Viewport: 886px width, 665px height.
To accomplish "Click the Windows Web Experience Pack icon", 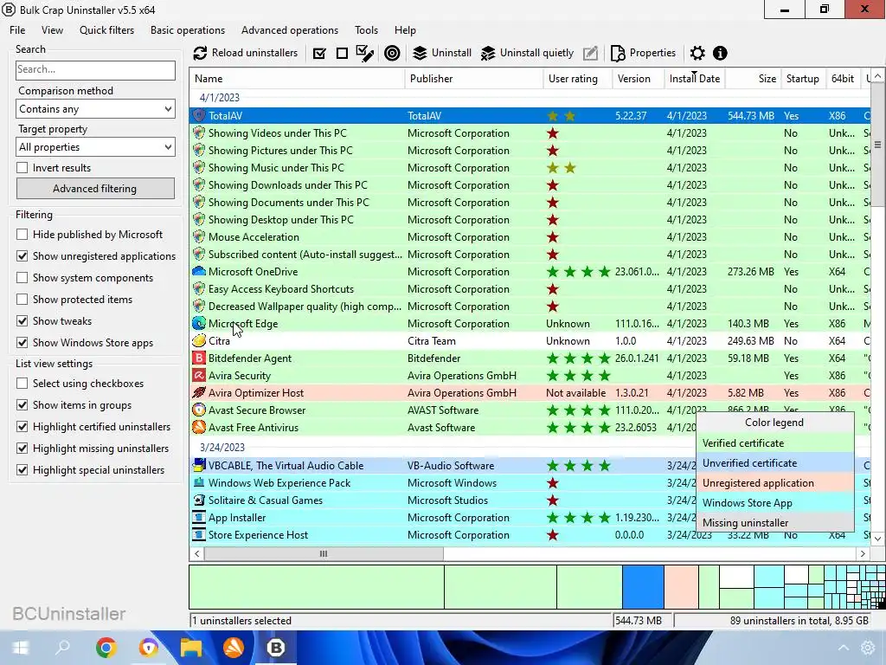I will 199,483.
